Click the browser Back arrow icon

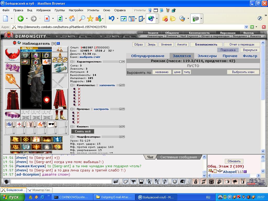(21, 19)
